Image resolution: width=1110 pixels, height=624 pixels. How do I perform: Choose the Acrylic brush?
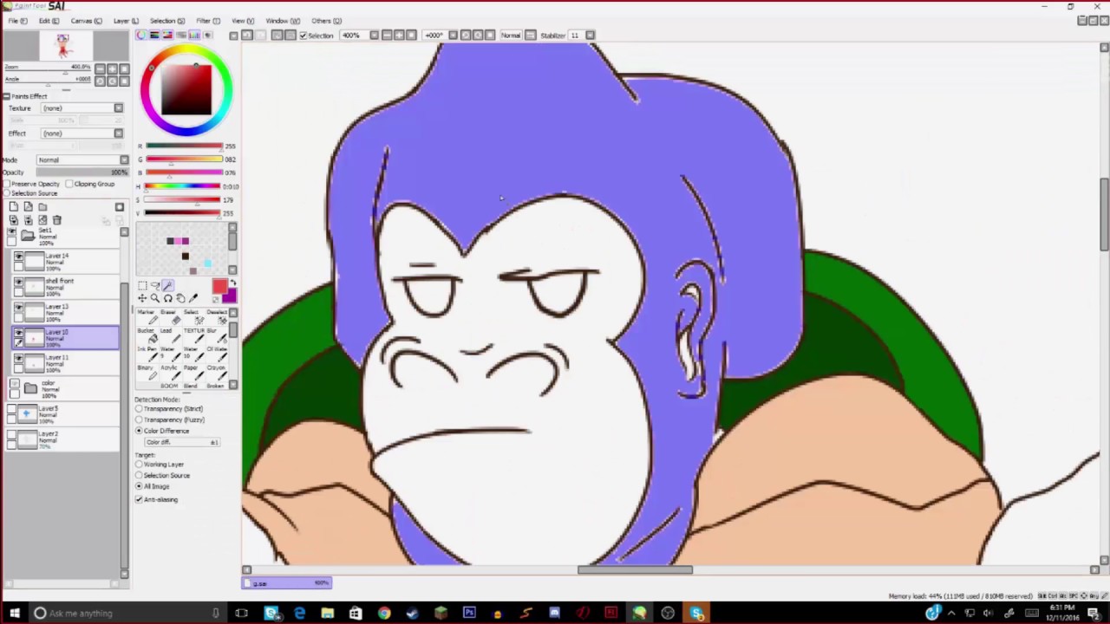point(170,372)
